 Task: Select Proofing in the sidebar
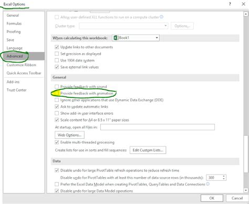click(x=14, y=32)
